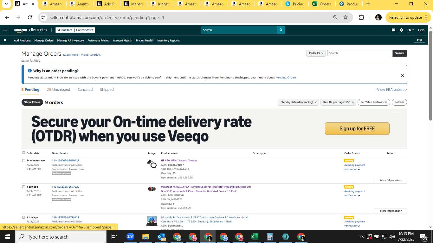Click the volume speaker tray icon

tap(392, 237)
